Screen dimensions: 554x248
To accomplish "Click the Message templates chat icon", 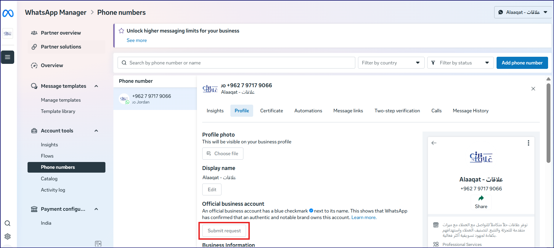I will [x=34, y=86].
